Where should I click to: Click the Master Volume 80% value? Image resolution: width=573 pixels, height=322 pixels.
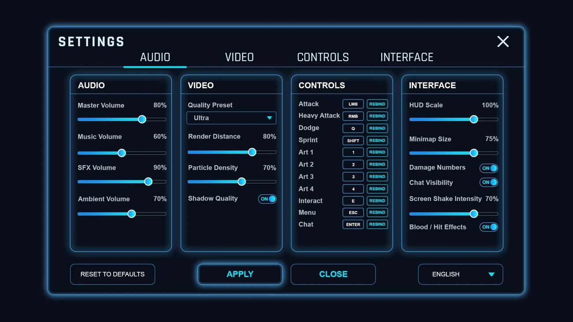coord(160,105)
